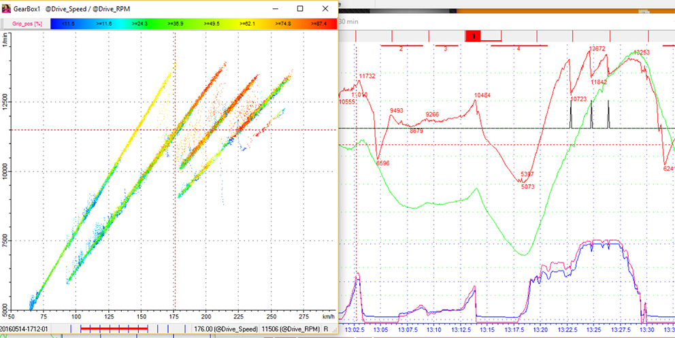Maximize the GearBox1 scatter plot window
The image size is (675, 338).
[x=300, y=8]
